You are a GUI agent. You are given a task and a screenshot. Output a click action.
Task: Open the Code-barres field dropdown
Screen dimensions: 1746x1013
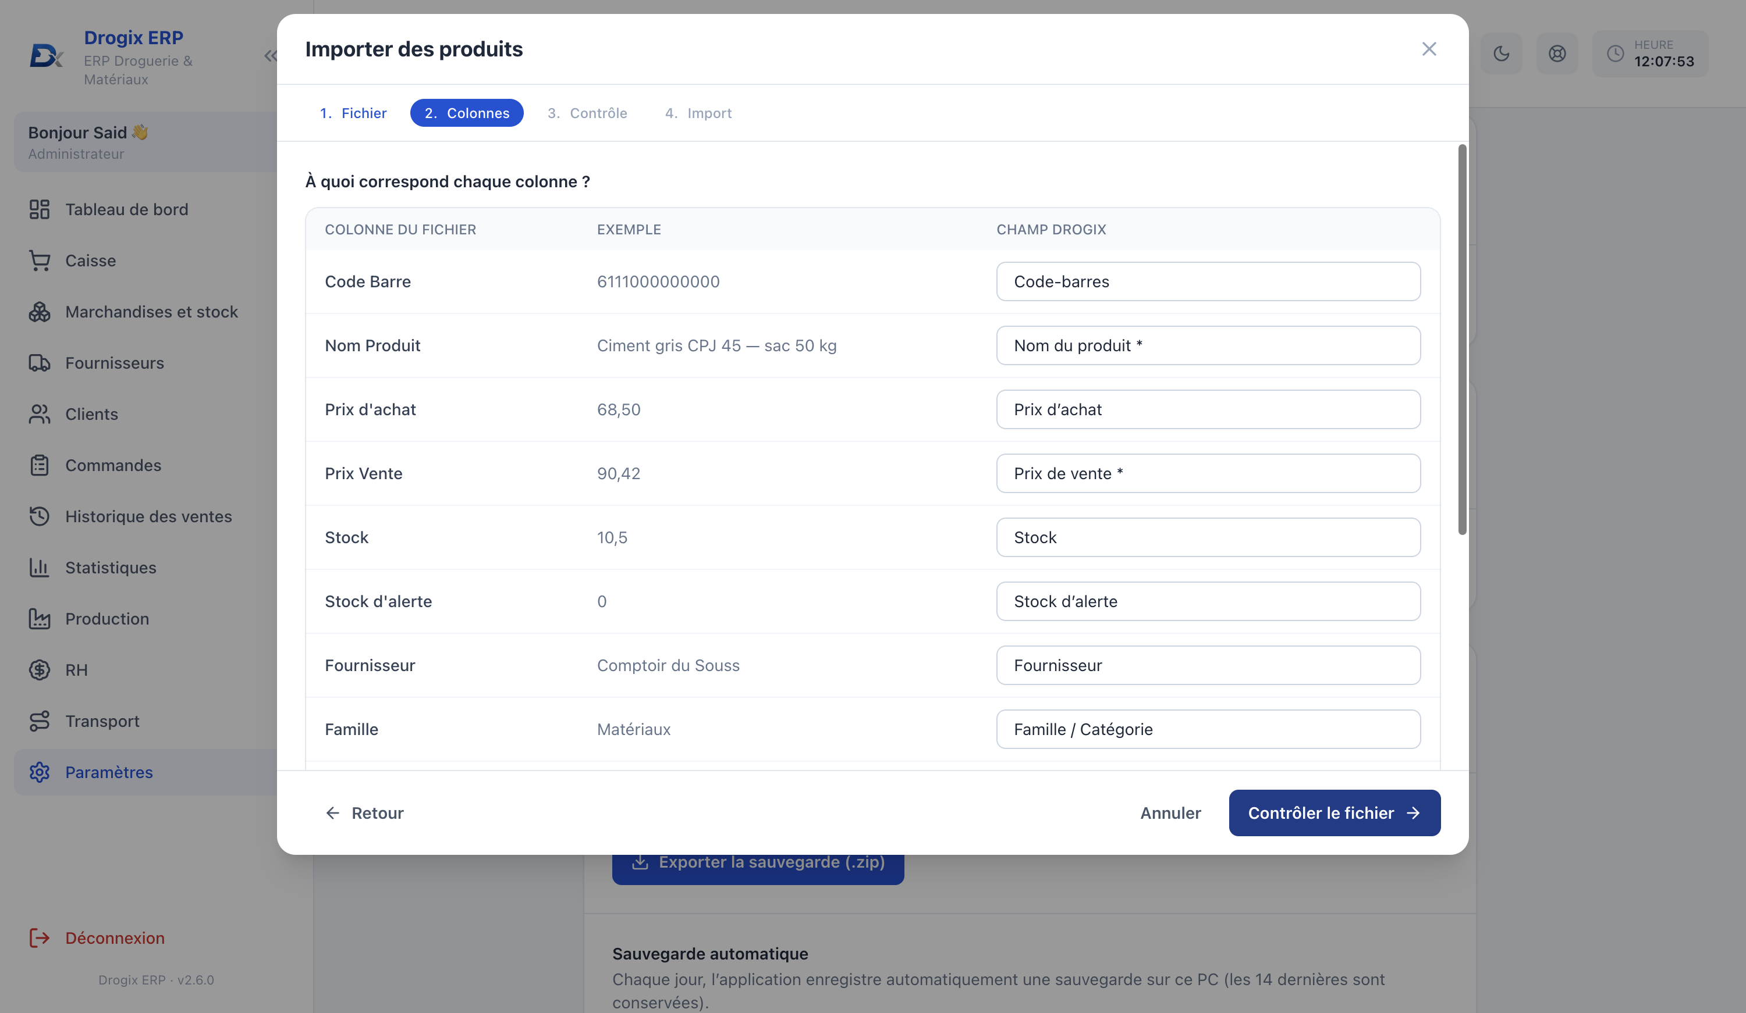point(1208,282)
